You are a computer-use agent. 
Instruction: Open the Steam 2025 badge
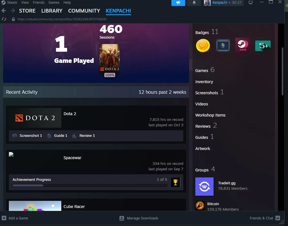[x=243, y=45]
